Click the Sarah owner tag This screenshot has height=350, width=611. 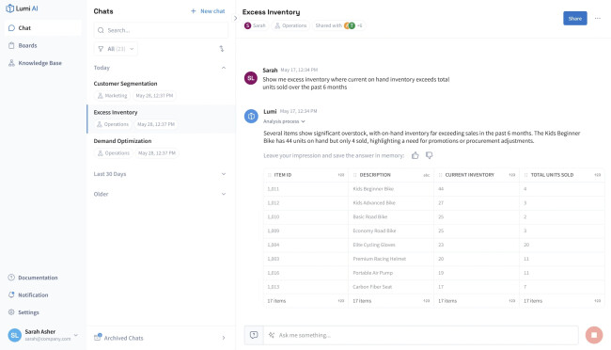tap(256, 25)
